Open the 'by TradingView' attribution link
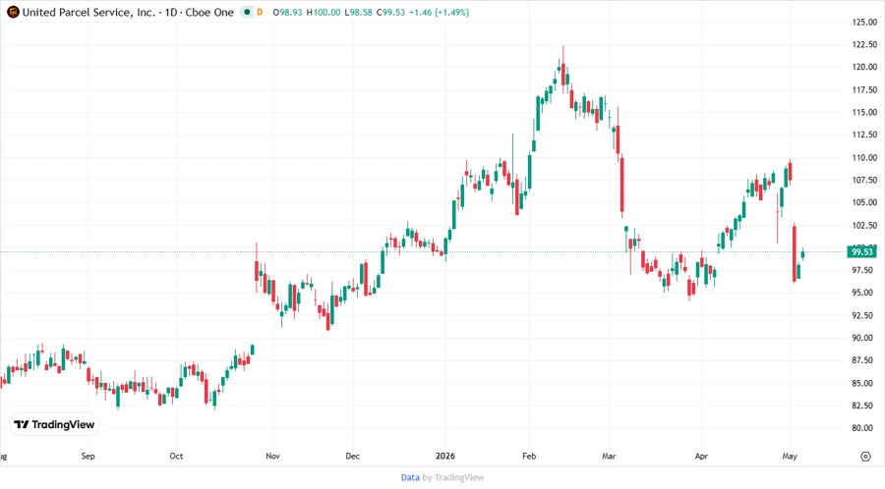Image resolution: width=885 pixels, height=489 pixels. [x=453, y=478]
